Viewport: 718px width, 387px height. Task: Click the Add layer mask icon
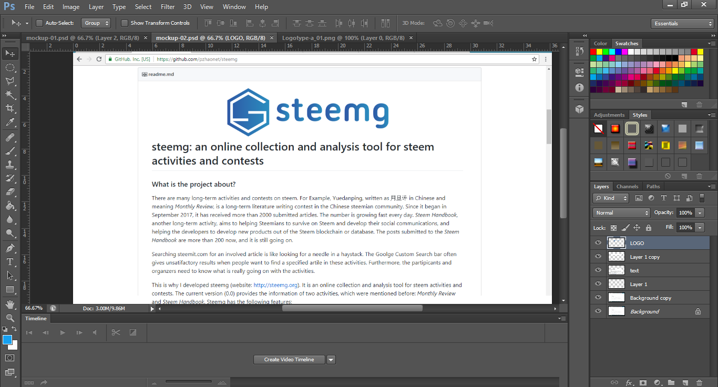643,382
